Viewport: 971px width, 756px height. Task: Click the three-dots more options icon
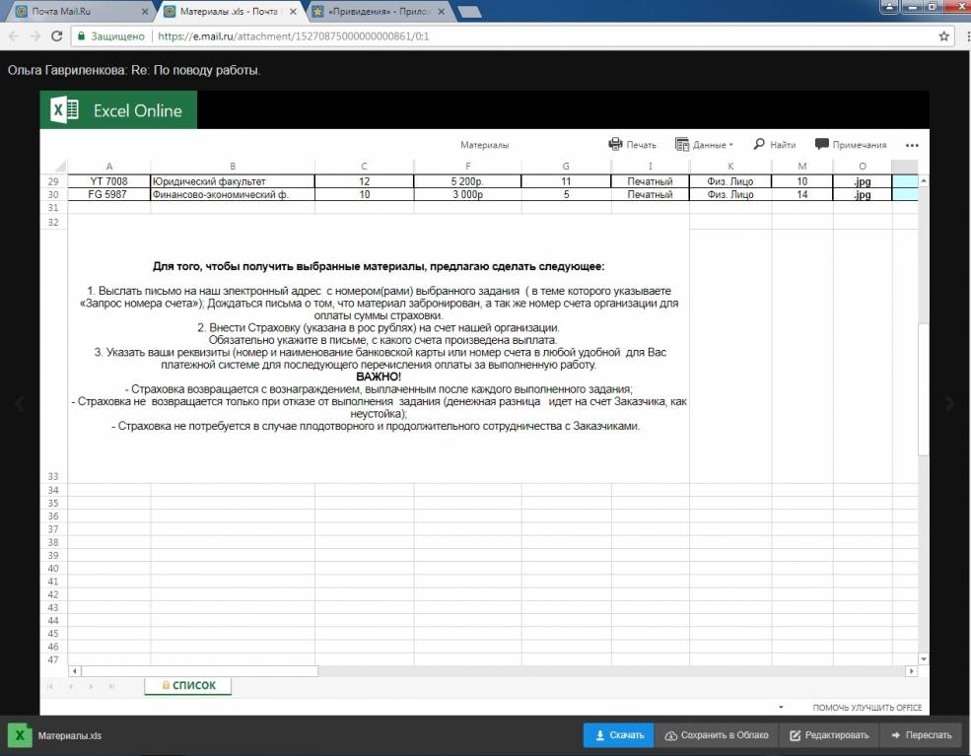point(912,145)
